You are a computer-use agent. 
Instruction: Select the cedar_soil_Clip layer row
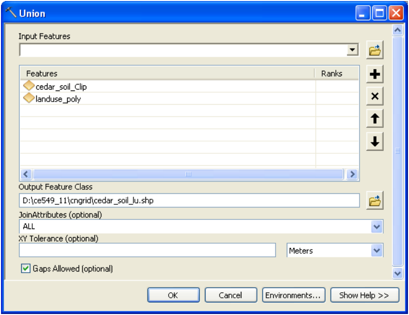point(61,86)
